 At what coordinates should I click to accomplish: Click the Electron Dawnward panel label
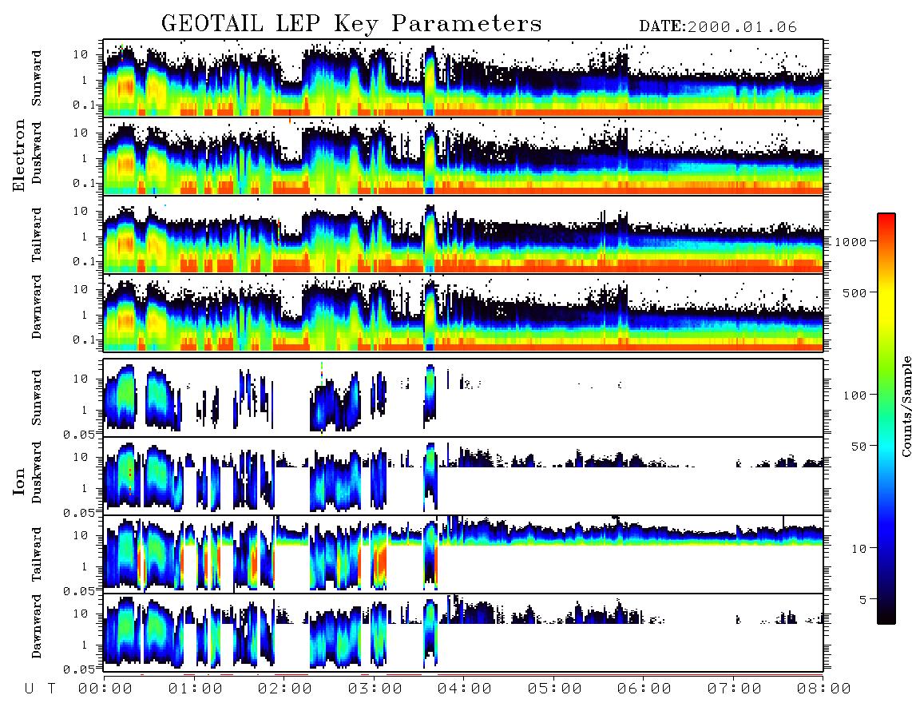click(37, 308)
